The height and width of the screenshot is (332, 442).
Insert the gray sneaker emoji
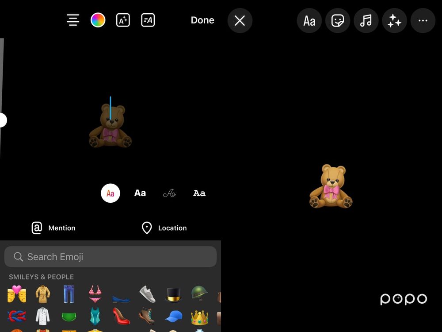pyautogui.click(x=147, y=294)
